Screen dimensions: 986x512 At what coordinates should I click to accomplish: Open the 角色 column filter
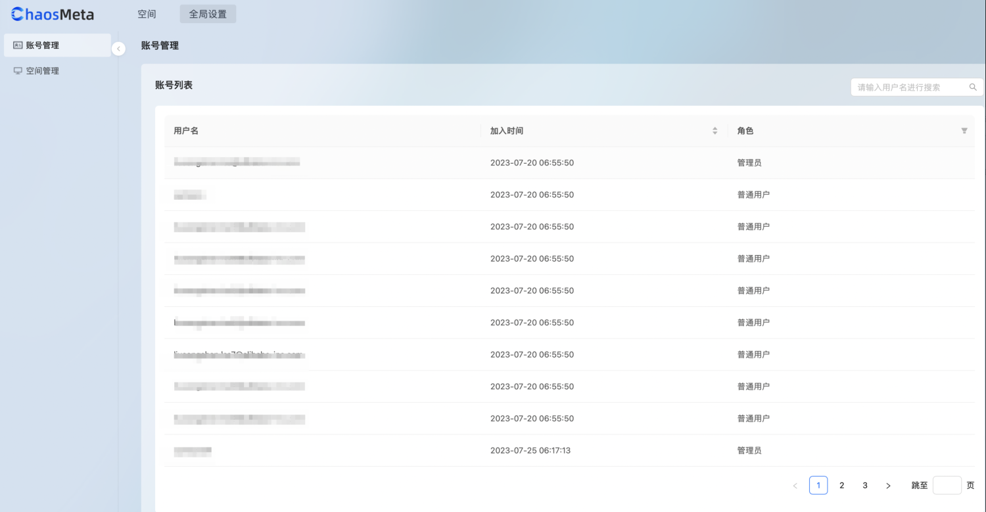[x=964, y=131]
